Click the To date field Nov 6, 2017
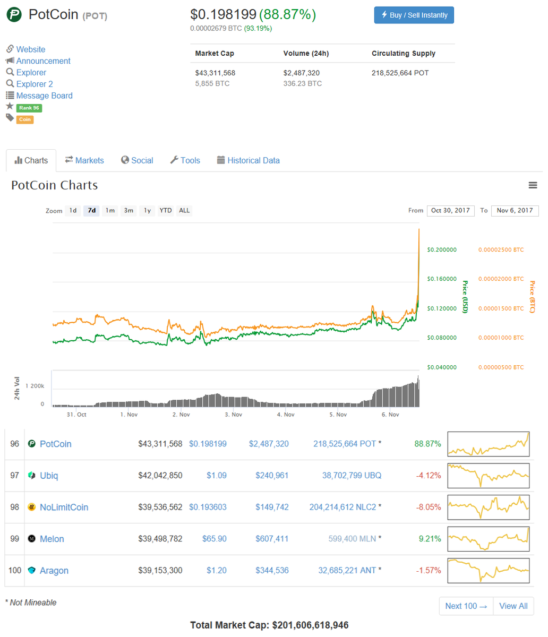548x637 pixels. click(515, 211)
